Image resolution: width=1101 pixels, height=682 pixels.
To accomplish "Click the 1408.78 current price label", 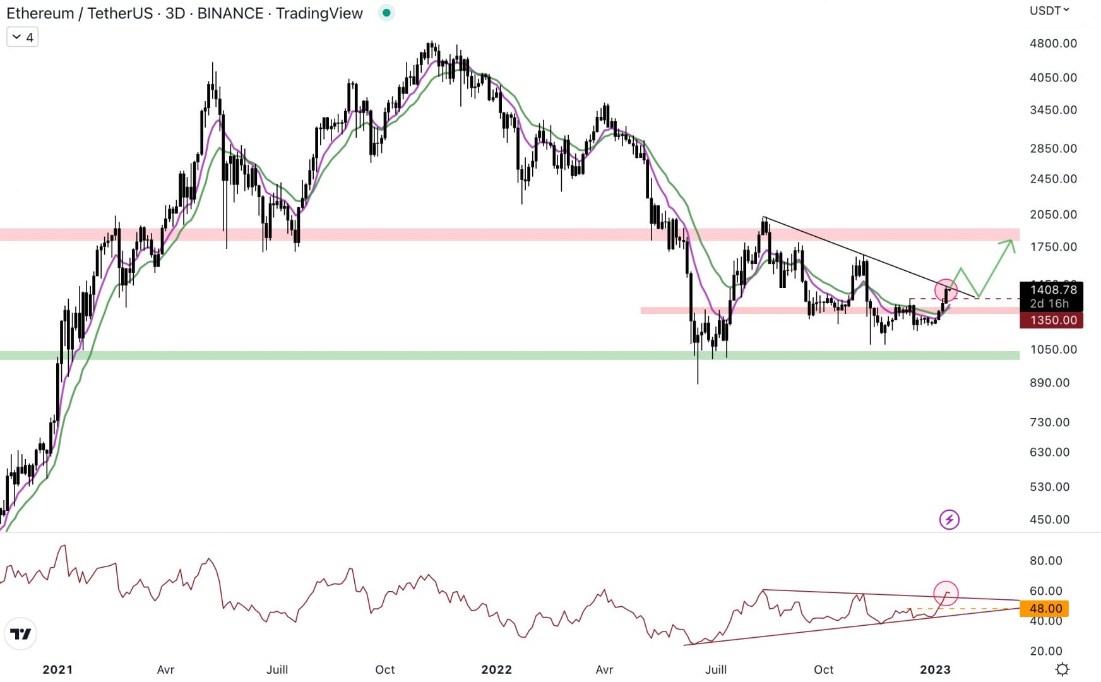I will (x=1052, y=290).
